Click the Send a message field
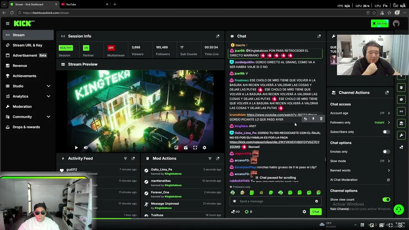 pos(276,201)
